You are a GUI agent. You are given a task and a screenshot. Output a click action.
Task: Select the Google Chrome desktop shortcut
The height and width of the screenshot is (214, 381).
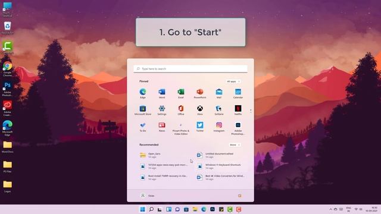(7, 69)
